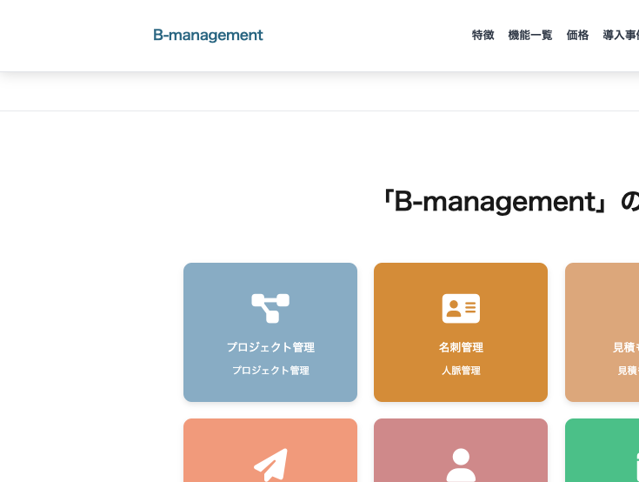Click the 人脈管理 subtitle text
Image resolution: width=639 pixels, height=482 pixels.
461,371
